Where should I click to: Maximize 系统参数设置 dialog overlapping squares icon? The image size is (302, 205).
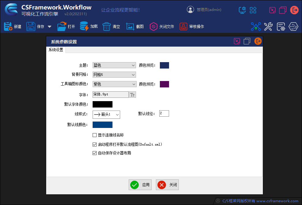(247, 41)
